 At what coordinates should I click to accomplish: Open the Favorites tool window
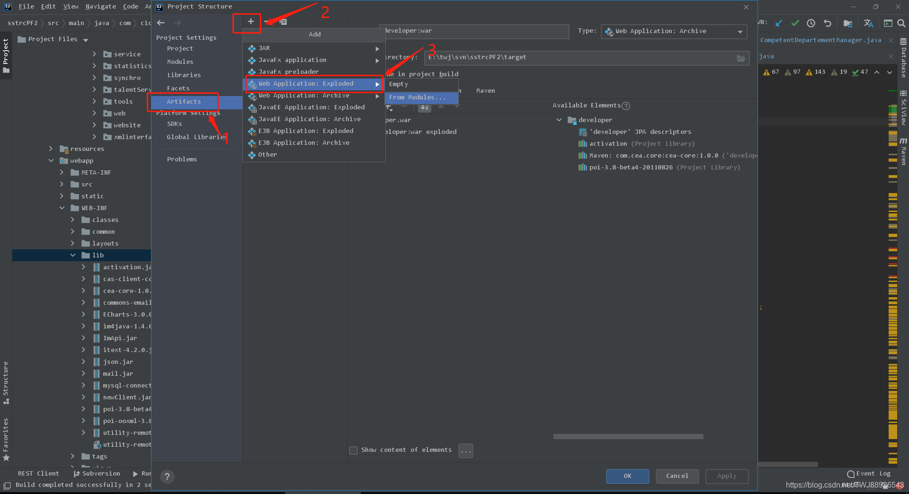pos(6,439)
